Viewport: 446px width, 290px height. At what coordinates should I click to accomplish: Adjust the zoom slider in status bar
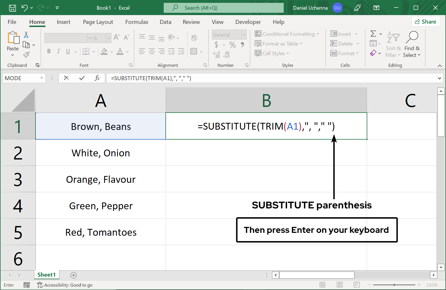pos(394,285)
